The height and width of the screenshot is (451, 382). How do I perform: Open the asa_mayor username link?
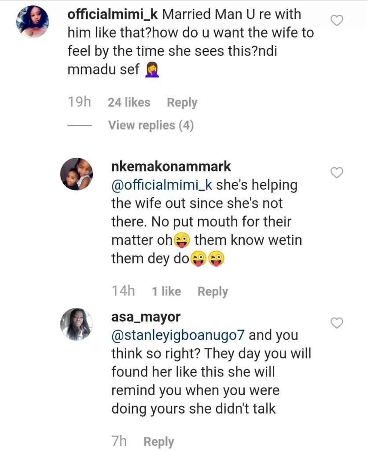pos(146,317)
